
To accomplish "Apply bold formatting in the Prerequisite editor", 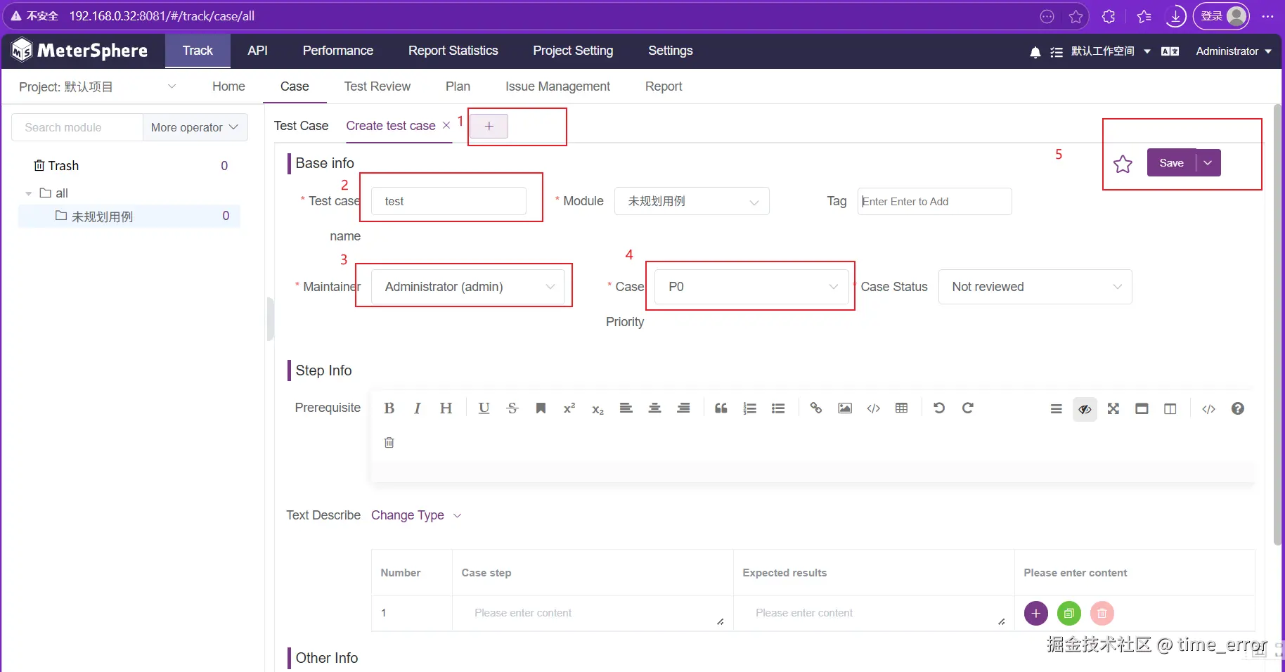I will coord(389,408).
